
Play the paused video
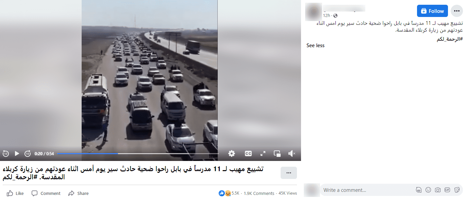pyautogui.click(x=17, y=153)
